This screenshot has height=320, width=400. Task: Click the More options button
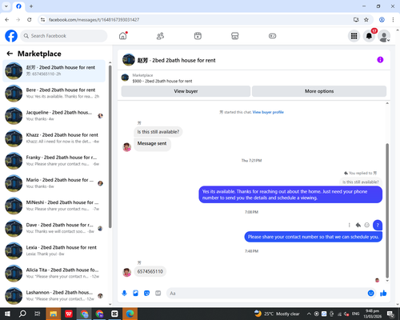(x=319, y=91)
